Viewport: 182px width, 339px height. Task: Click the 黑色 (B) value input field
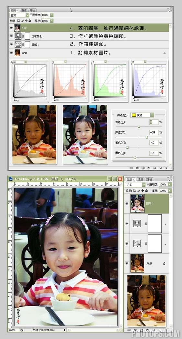click(x=154, y=153)
